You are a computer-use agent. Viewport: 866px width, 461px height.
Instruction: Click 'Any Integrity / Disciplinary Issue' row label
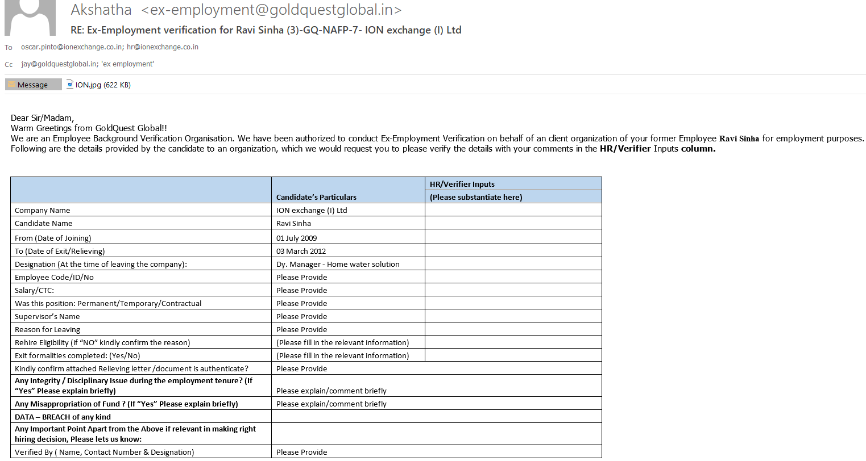tap(134, 385)
